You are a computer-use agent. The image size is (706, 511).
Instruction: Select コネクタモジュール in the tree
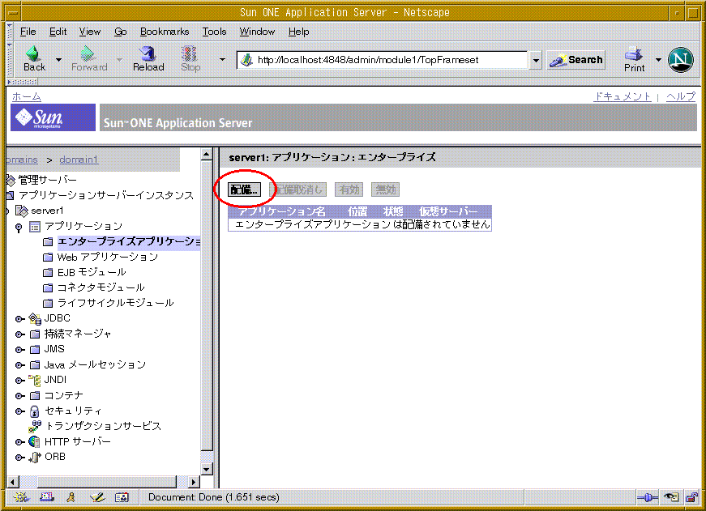pos(101,287)
